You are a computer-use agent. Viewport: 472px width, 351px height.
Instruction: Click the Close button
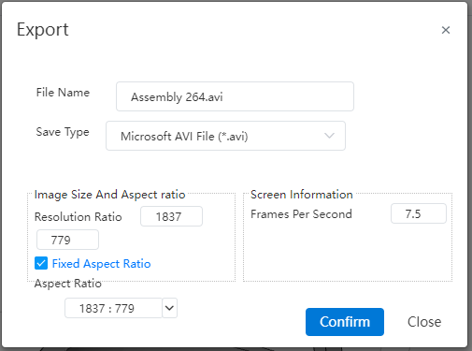[424, 322]
